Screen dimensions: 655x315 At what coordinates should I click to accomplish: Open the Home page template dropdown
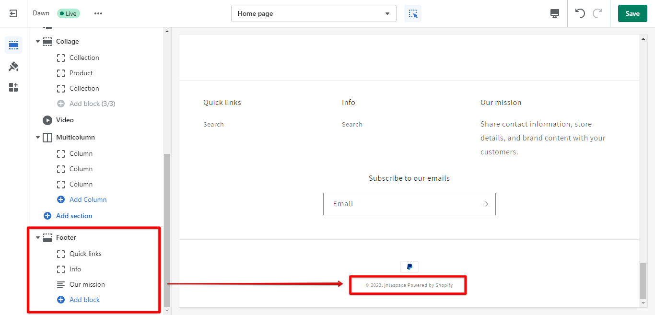pos(314,13)
